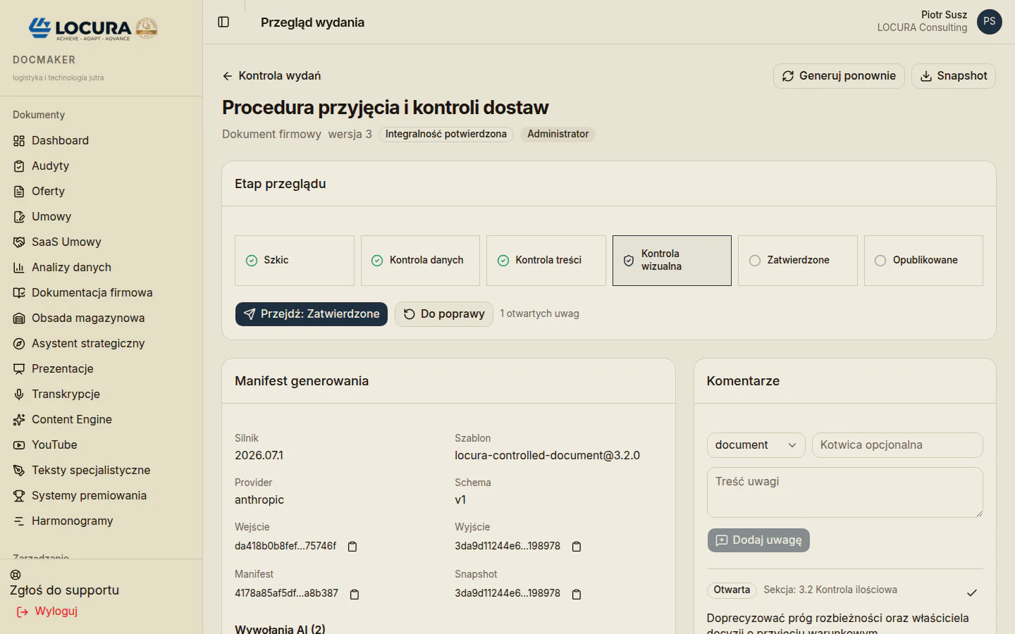Image resolution: width=1015 pixels, height=634 pixels.
Task: Copy the Wejście hash value
Action: [352, 547]
